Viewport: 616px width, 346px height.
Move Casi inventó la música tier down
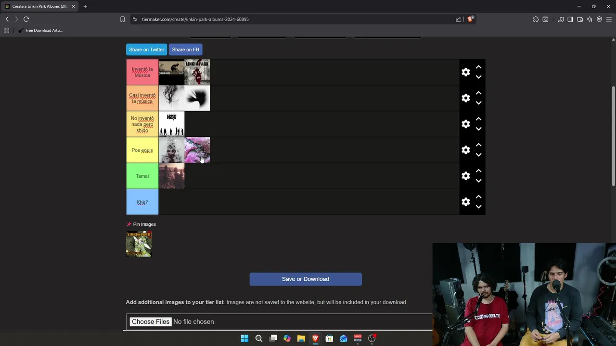[x=478, y=103]
